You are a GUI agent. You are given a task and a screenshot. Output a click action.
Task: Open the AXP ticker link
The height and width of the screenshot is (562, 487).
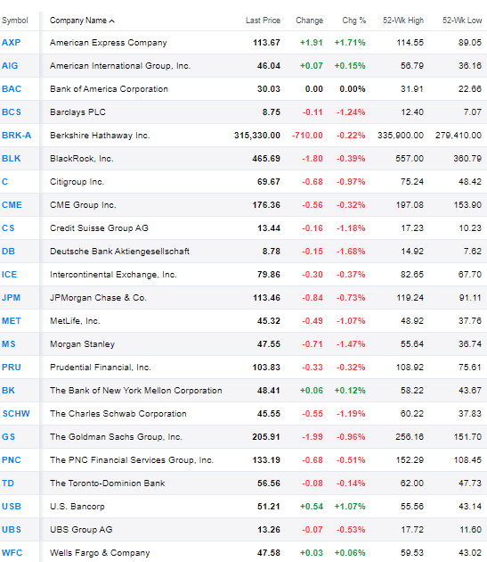coord(11,42)
